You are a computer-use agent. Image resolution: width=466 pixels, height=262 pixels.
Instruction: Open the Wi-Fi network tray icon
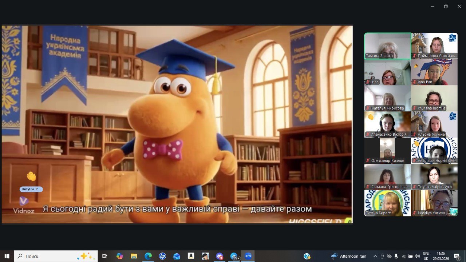(403, 256)
